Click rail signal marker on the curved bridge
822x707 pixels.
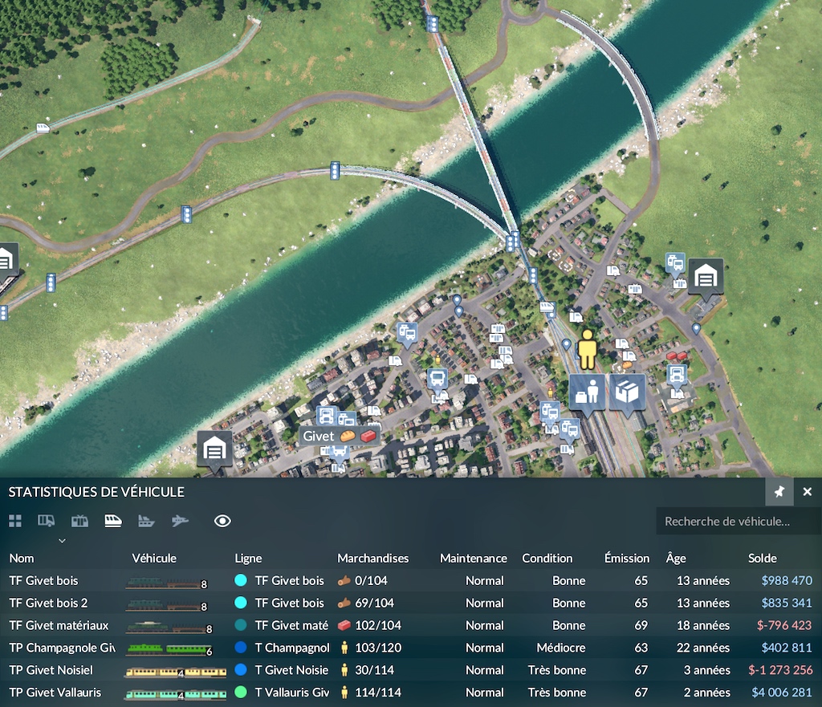pos(335,171)
